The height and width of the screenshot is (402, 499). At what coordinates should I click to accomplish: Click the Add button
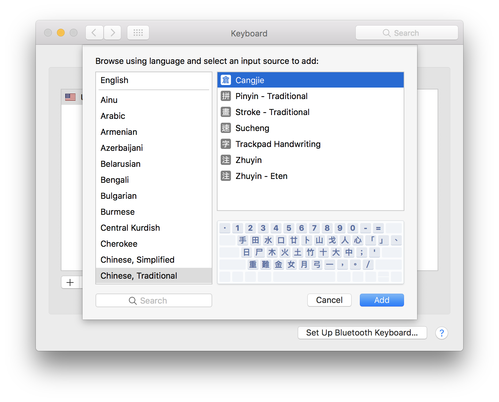[382, 300]
